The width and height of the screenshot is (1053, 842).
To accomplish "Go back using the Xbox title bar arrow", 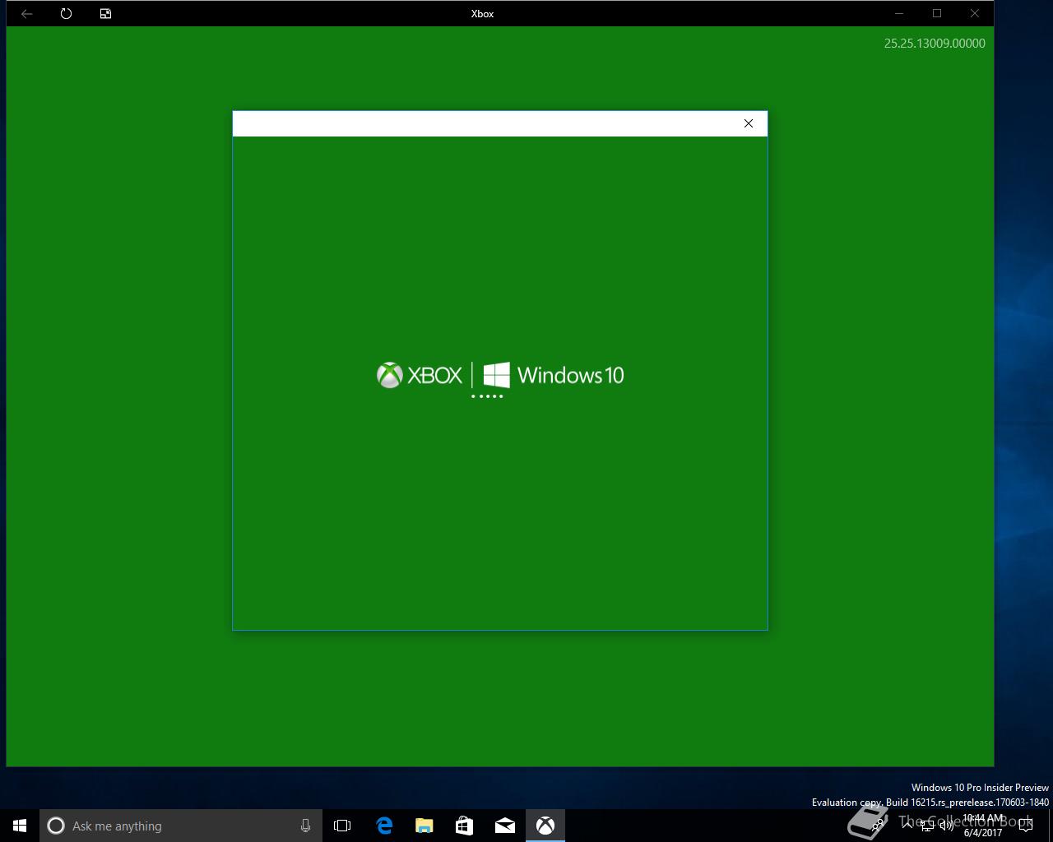I will tap(26, 13).
